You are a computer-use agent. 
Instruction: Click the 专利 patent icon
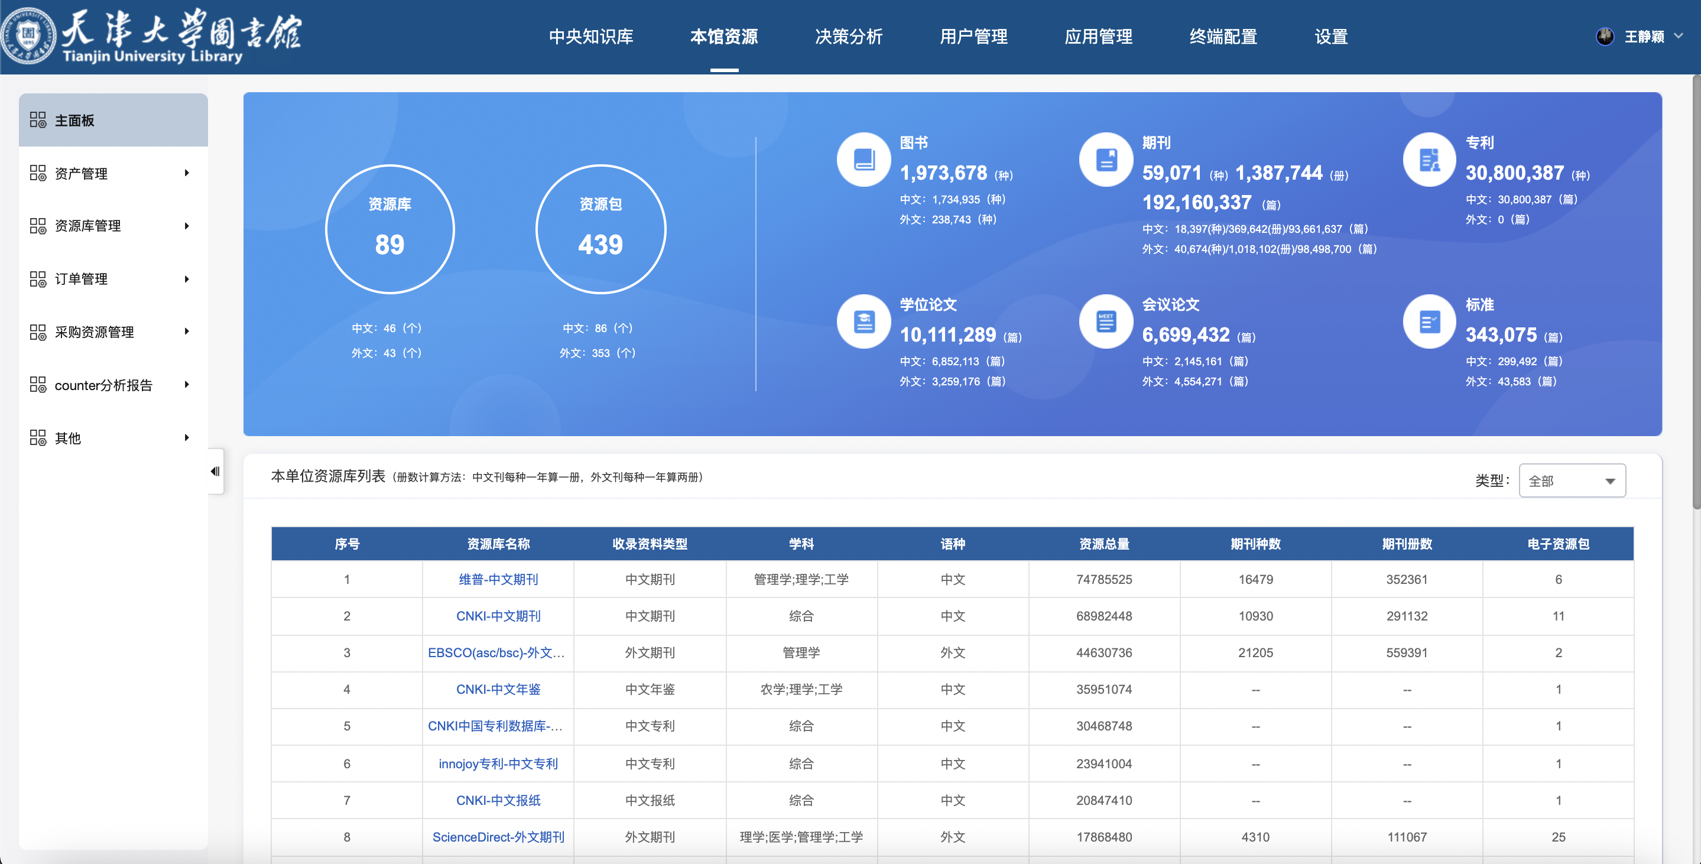[x=1430, y=160]
